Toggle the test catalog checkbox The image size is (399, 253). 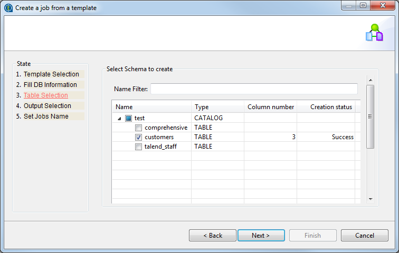tap(128, 118)
